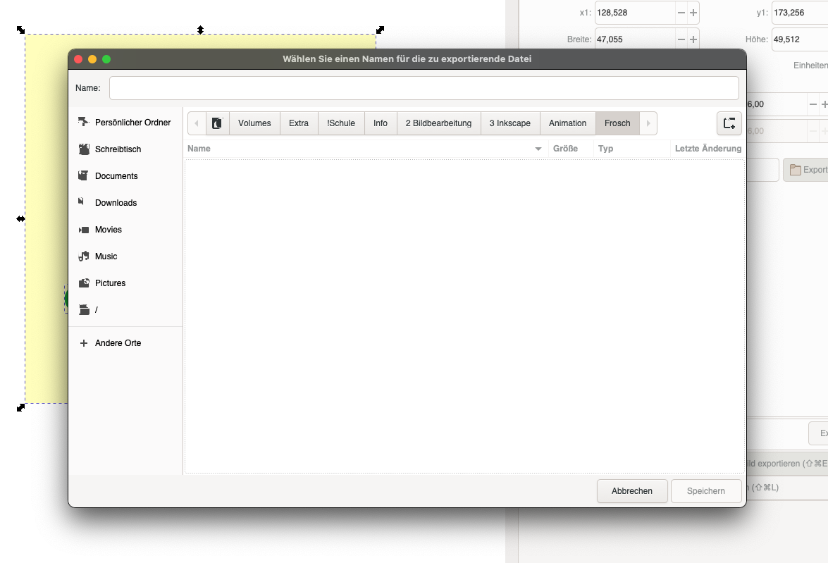This screenshot has height=563, width=828.
Task: Jump to the Animation folder in path bar
Action: (567, 123)
